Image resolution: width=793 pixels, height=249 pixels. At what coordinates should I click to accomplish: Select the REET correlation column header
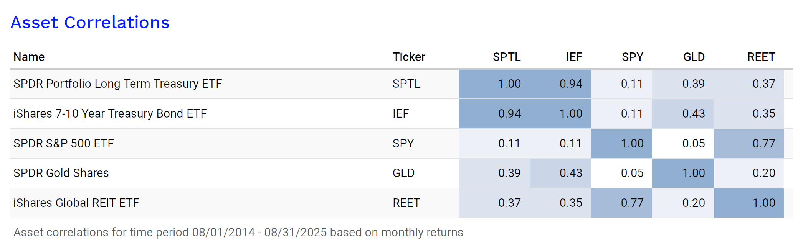click(x=761, y=57)
